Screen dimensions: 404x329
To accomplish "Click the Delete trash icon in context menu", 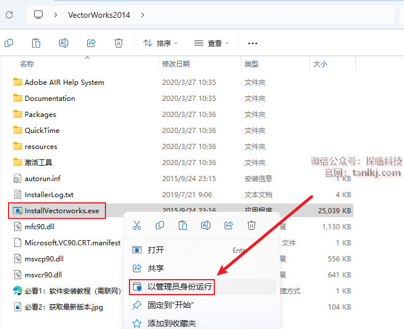I will [252, 225].
